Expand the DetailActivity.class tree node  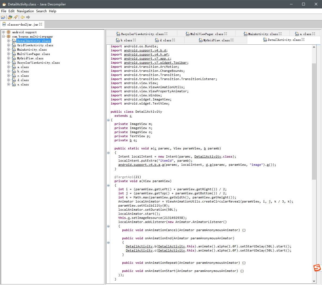click(9, 41)
